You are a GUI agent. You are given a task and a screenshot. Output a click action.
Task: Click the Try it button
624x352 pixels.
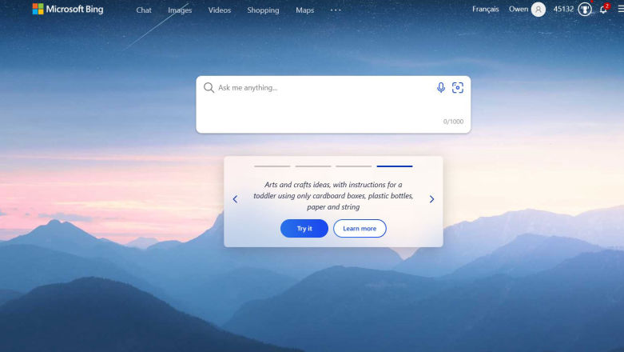[x=304, y=229]
